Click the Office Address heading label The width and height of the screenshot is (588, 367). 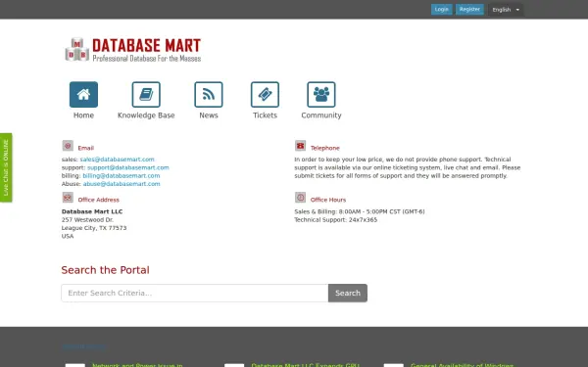point(99,200)
